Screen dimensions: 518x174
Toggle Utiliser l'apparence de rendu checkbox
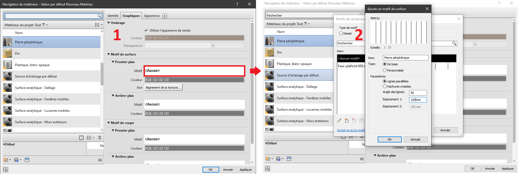click(146, 30)
